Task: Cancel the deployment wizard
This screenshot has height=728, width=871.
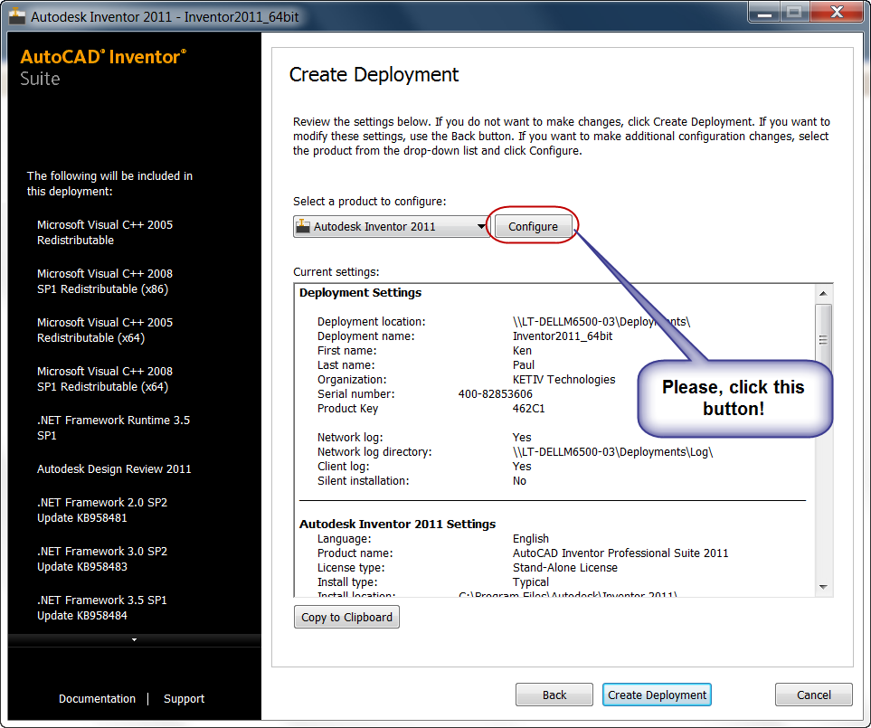Action: pyautogui.click(x=813, y=695)
